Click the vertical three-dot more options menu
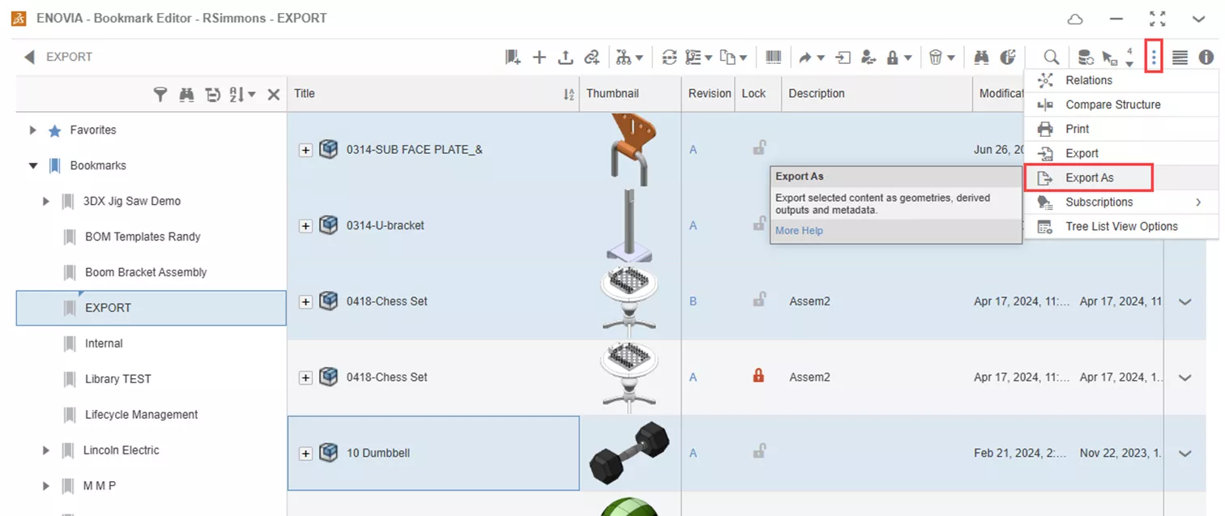The width and height of the screenshot is (1225, 516). tap(1154, 57)
